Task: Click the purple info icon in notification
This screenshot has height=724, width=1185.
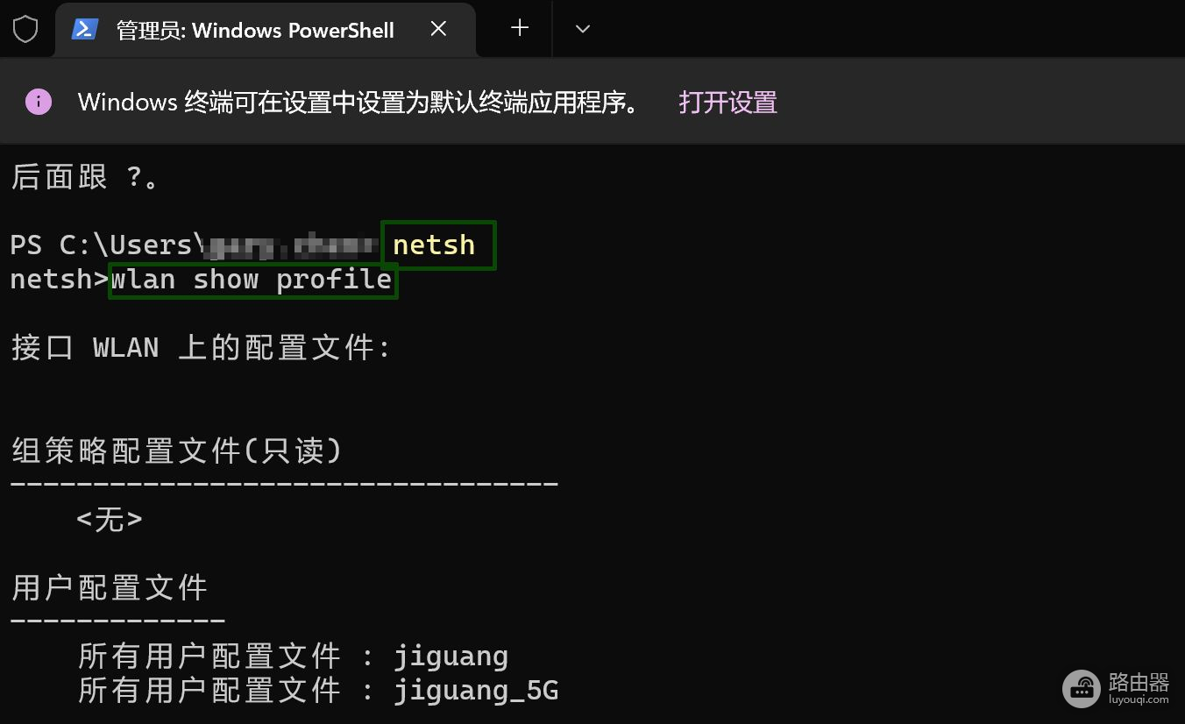Action: 39,102
